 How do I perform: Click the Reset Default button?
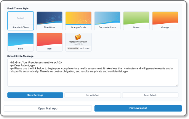coord(150,95)
